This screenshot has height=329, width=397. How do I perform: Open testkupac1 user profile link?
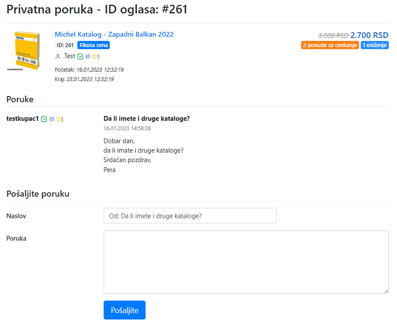22,119
